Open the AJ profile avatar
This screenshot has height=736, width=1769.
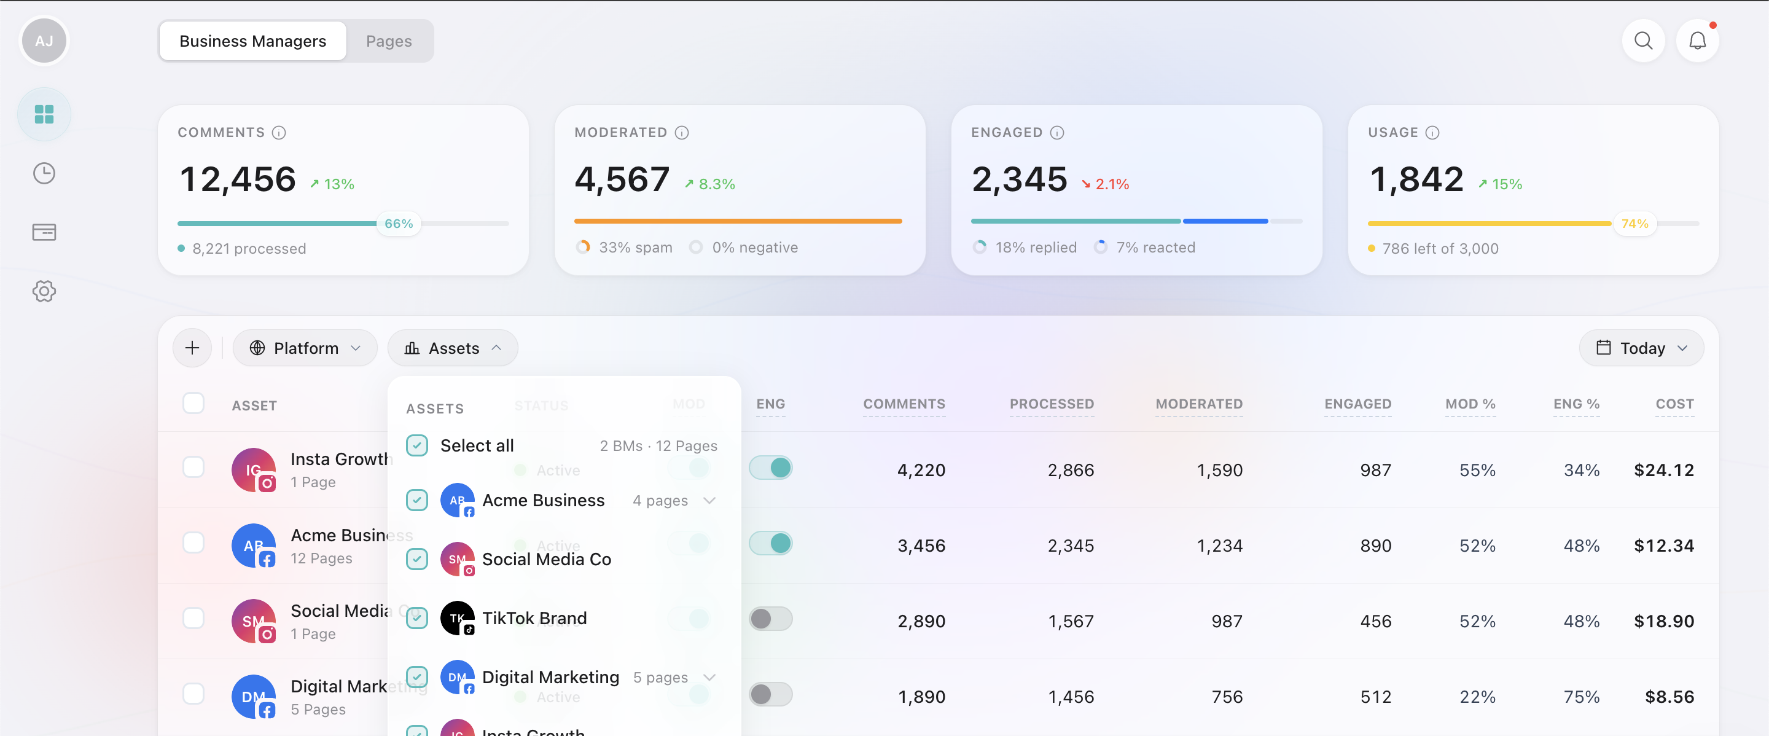coord(44,41)
